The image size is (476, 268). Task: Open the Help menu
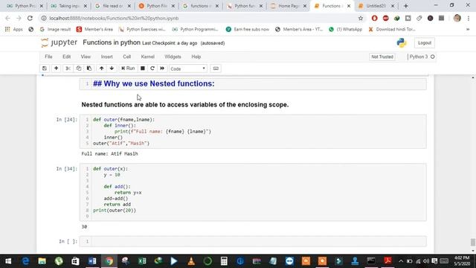click(x=196, y=57)
